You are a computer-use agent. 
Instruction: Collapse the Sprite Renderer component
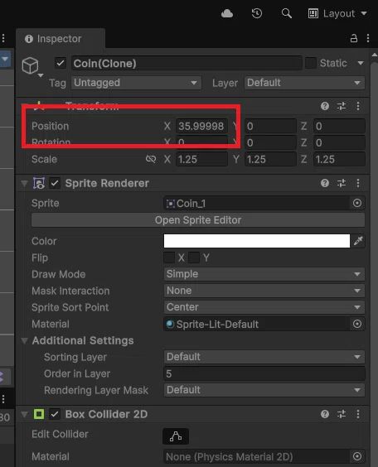[24, 183]
